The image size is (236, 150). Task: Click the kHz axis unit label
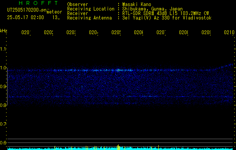click(x=4, y=31)
